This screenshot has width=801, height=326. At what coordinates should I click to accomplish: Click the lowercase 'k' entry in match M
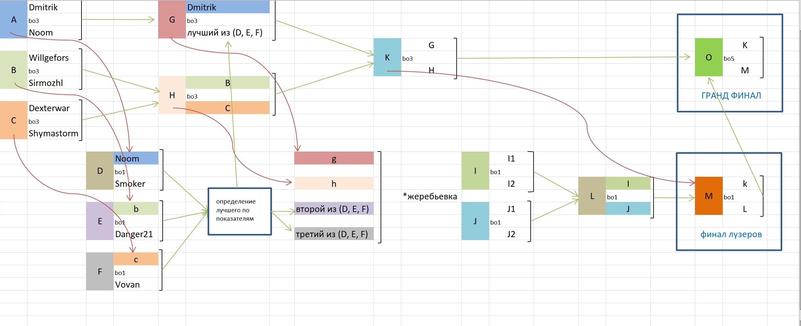pos(745,184)
